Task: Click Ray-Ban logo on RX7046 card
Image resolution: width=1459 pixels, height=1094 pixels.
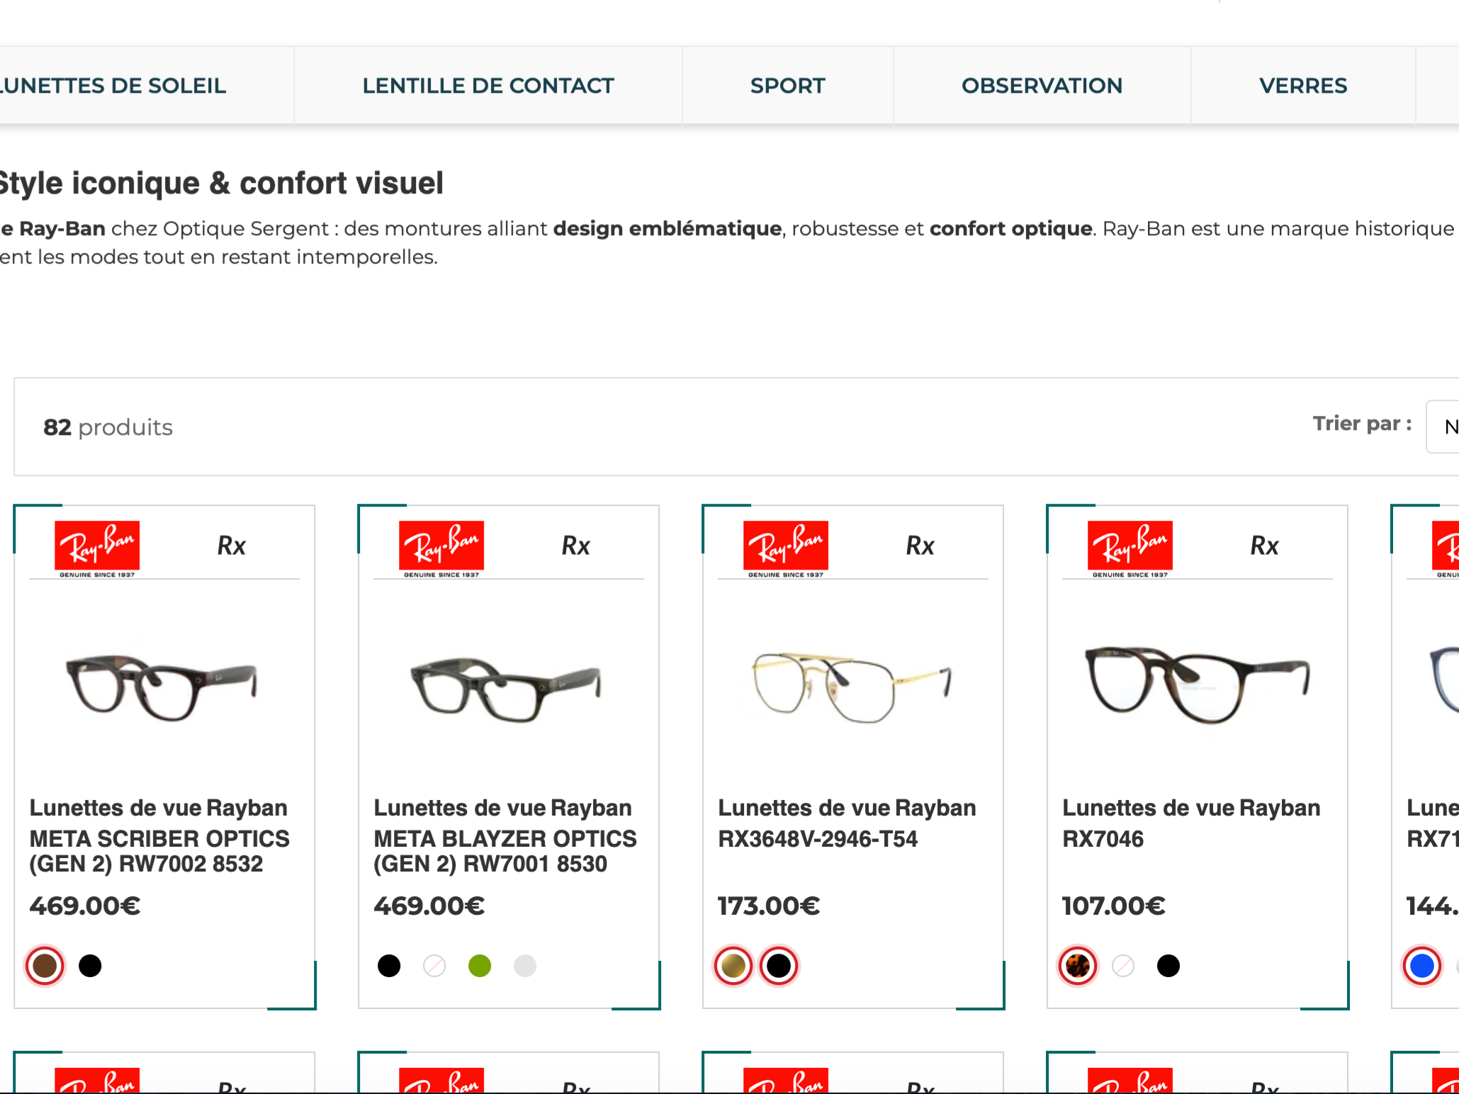Action: click(x=1130, y=549)
